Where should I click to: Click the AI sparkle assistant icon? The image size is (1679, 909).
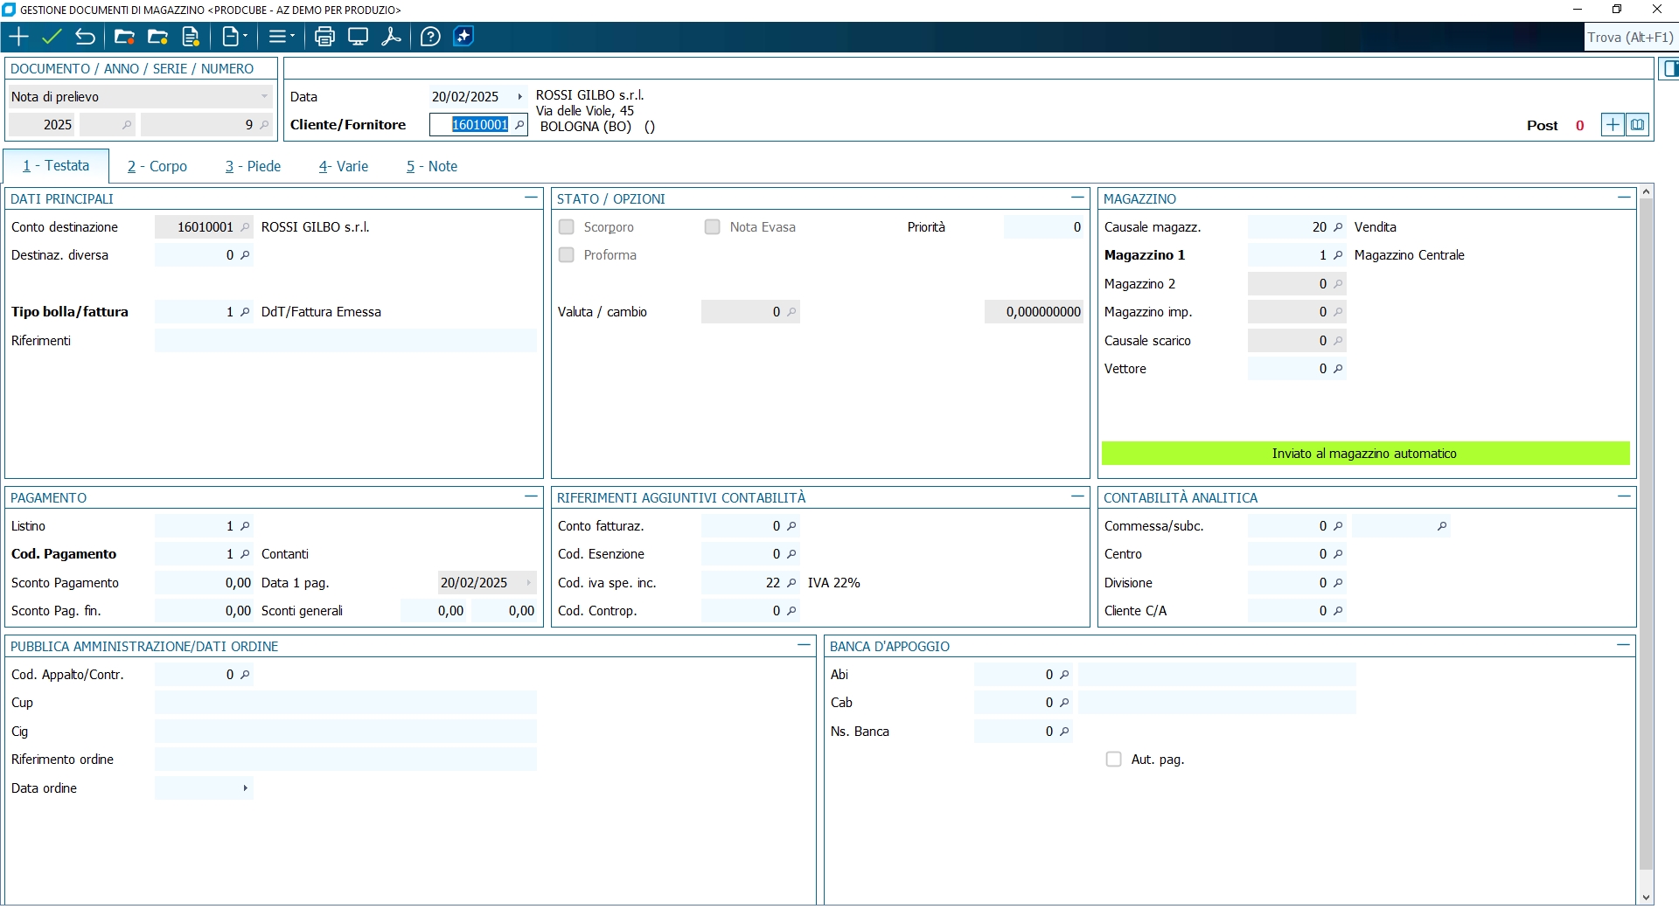coord(464,37)
